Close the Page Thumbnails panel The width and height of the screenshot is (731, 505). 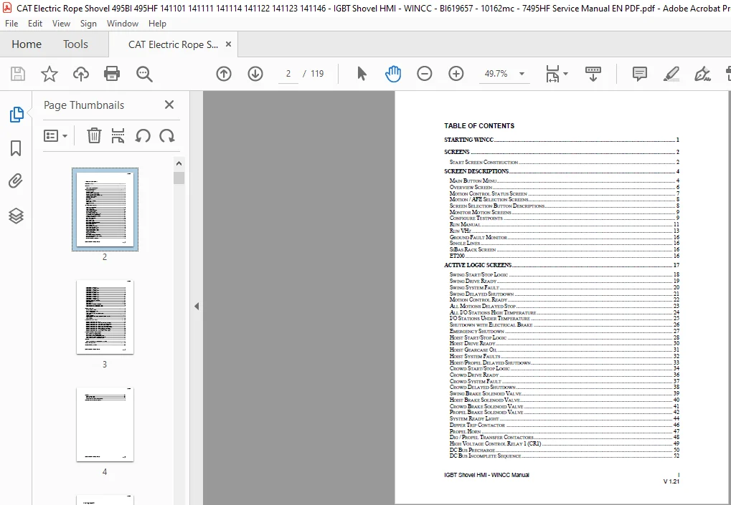tap(169, 105)
